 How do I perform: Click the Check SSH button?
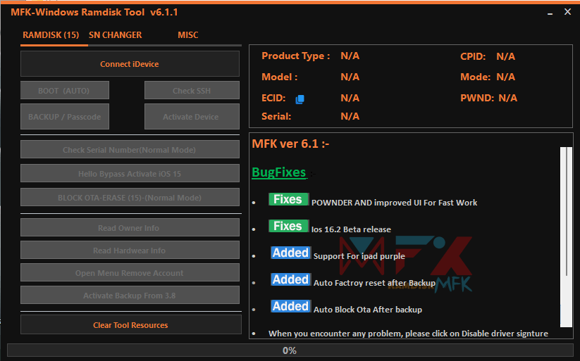pos(192,91)
